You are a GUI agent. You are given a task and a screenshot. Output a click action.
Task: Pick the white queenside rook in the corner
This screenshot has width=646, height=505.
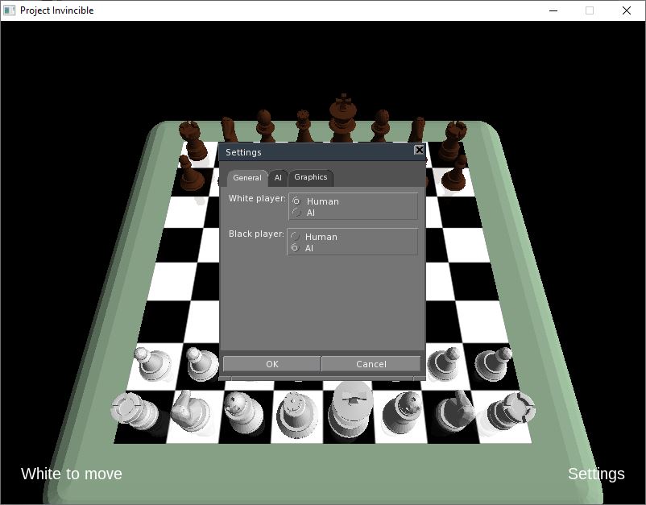(x=131, y=412)
